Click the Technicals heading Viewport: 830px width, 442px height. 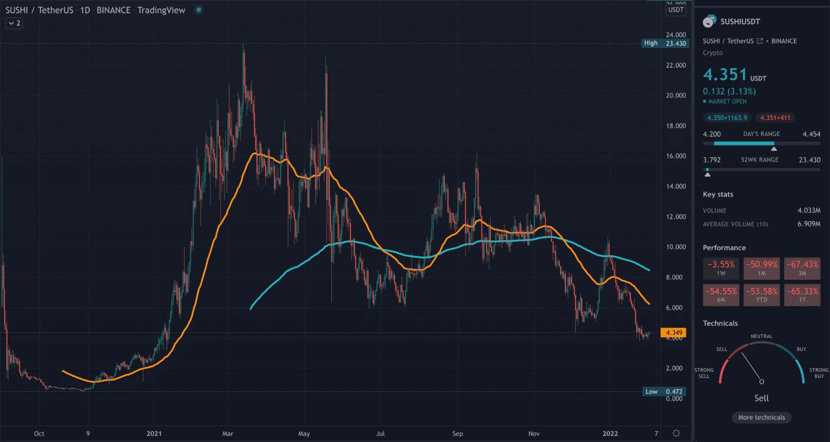[720, 323]
